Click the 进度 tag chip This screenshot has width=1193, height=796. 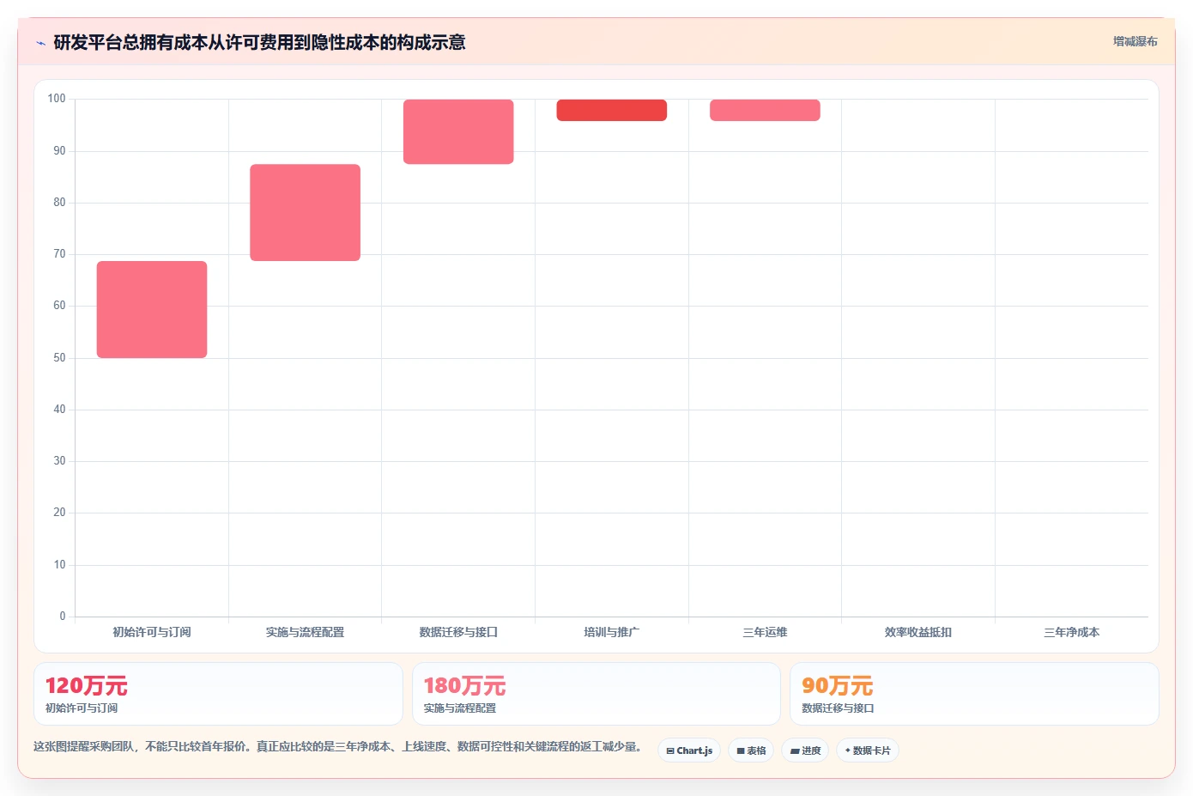click(x=805, y=750)
